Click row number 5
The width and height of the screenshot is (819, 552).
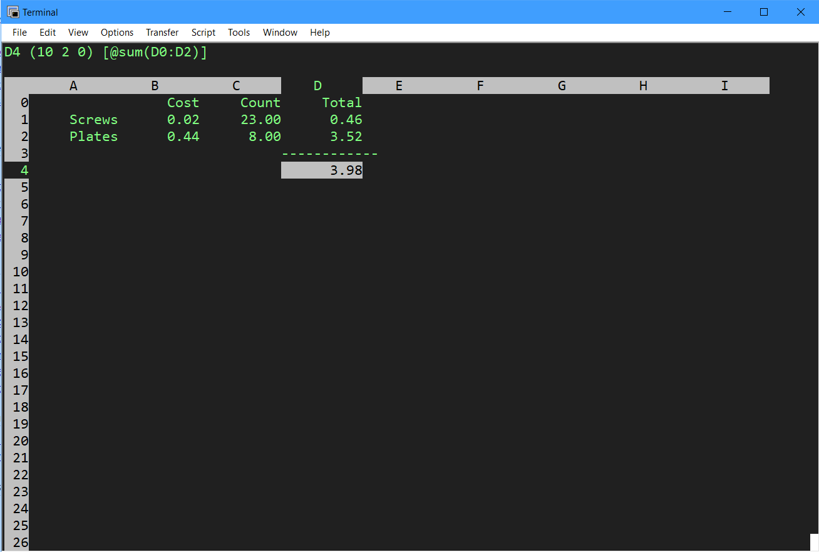pyautogui.click(x=24, y=187)
